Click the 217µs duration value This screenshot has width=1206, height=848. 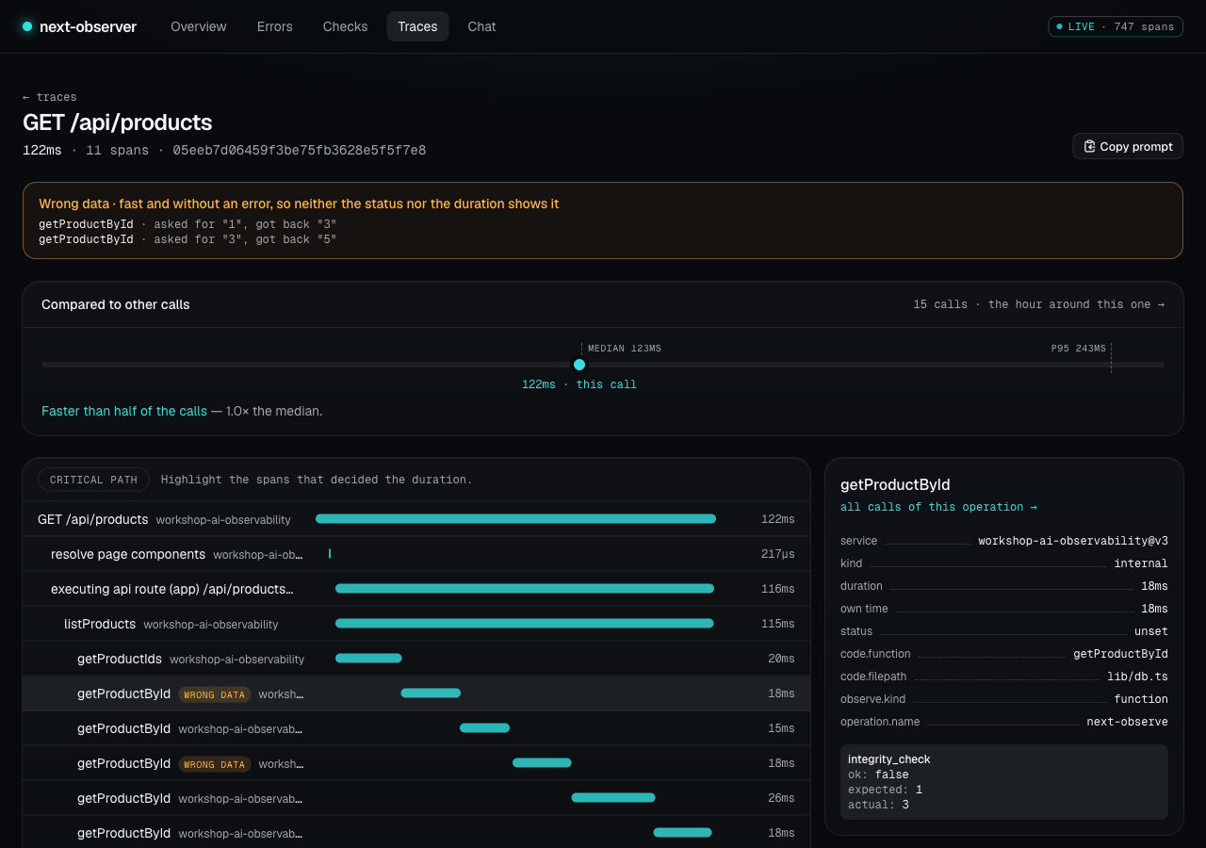coord(778,554)
